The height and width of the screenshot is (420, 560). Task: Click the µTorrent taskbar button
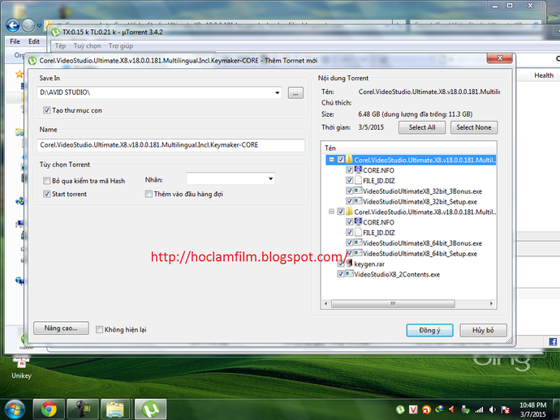150,409
